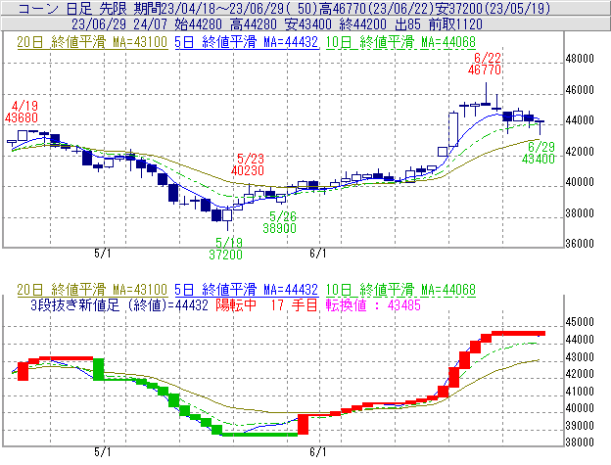This screenshot has height=465, width=611.
Task: Click the 20日 終値平滑 MA=43100 label in lower chart
Action: coord(92,290)
